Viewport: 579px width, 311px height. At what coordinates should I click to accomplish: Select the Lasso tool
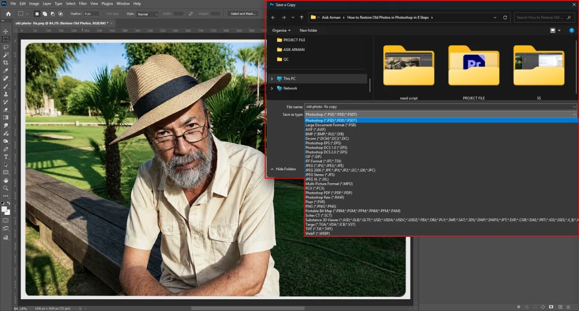6,47
